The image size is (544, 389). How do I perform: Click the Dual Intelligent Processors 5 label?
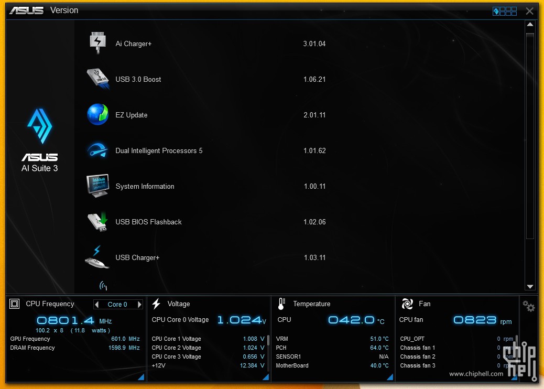159,150
